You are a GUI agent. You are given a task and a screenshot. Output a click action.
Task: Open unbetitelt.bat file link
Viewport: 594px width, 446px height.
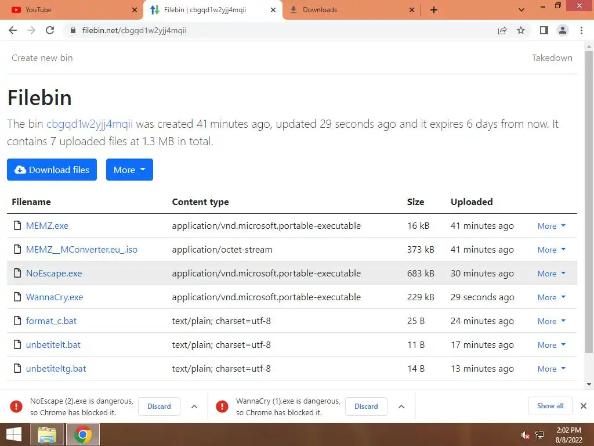pos(53,345)
